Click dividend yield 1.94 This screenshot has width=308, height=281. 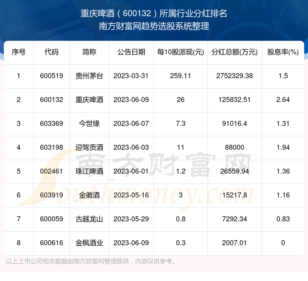click(283, 147)
